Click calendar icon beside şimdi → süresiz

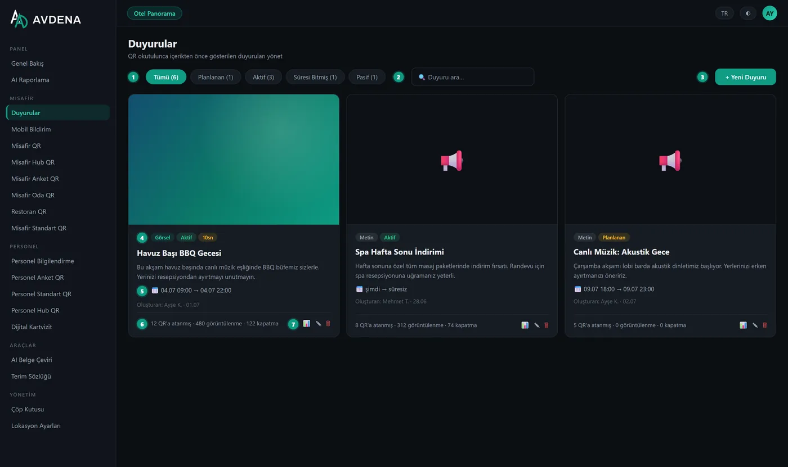[x=360, y=289]
